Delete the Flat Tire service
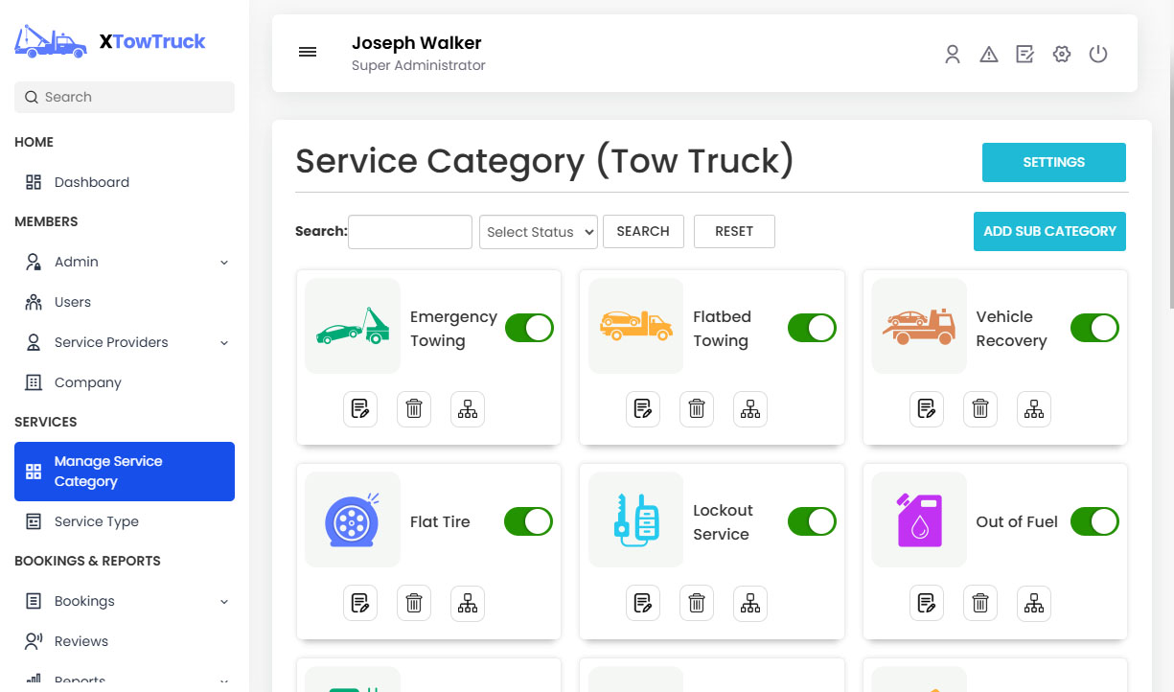This screenshot has width=1174, height=692. tap(414, 603)
